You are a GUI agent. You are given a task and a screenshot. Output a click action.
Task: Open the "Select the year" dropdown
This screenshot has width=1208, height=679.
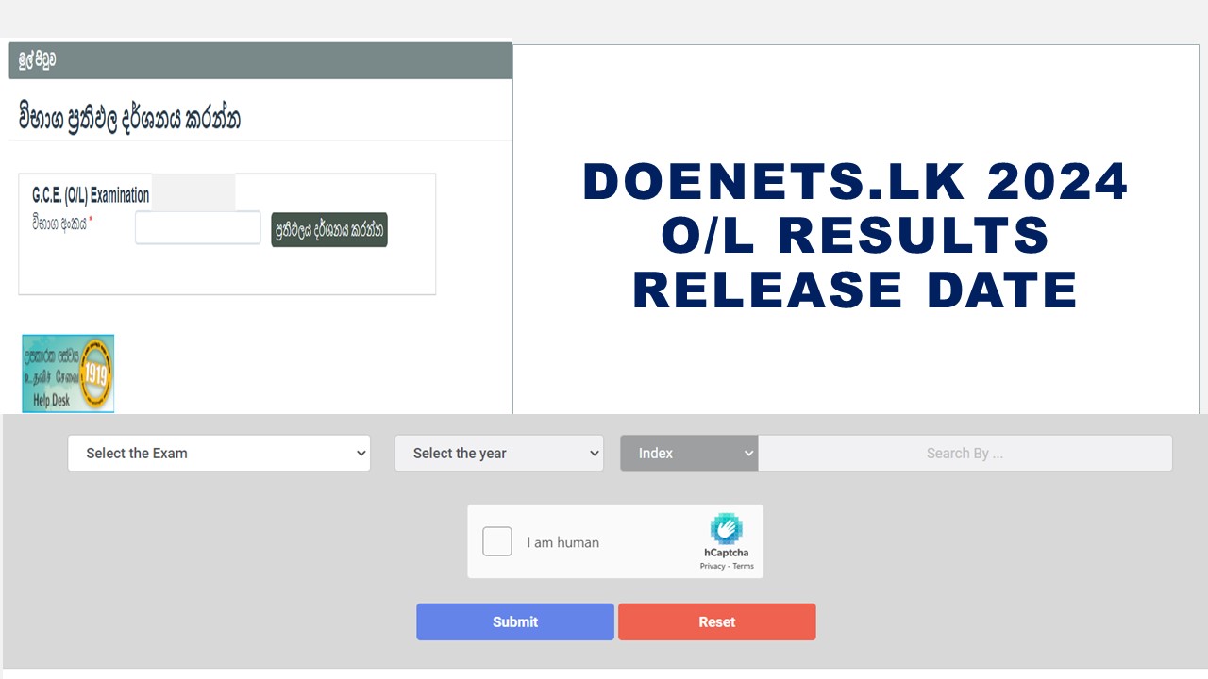[x=498, y=453]
